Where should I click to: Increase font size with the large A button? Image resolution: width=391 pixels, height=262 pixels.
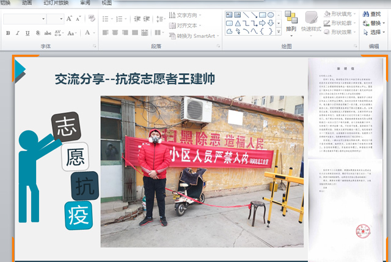[x=69, y=19]
